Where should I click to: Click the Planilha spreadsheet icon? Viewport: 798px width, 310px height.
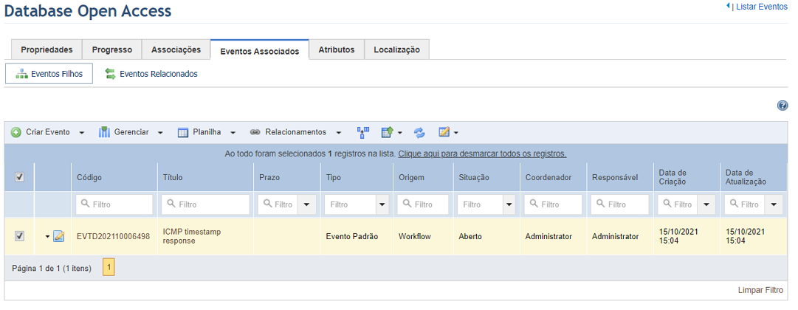click(183, 132)
